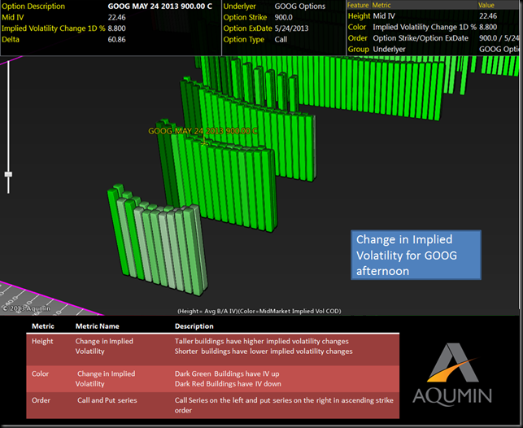The width and height of the screenshot is (523, 428).
Task: Click 'Call and Put series' legend cell
Action: pos(107,400)
